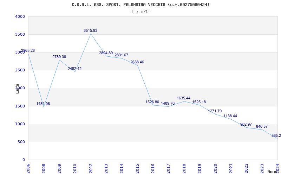Click the 'Importi' subtitle
This screenshot has width=281, height=175.
[140, 12]
